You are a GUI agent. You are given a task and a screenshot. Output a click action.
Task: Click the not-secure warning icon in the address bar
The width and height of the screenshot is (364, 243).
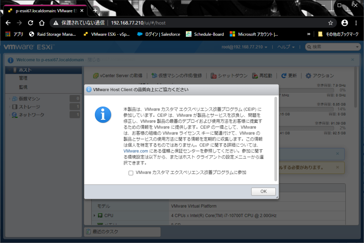coord(56,23)
